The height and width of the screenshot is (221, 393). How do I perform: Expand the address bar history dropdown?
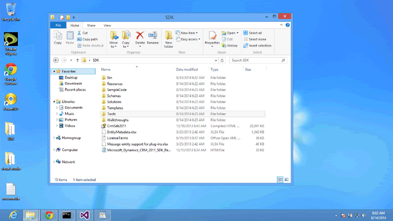216,61
